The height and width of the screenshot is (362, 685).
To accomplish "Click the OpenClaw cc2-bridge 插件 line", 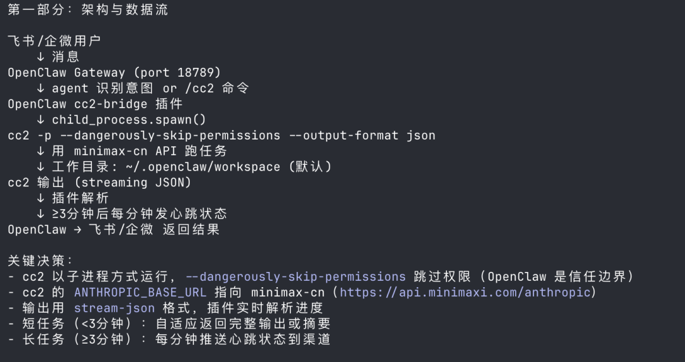I will [x=95, y=104].
